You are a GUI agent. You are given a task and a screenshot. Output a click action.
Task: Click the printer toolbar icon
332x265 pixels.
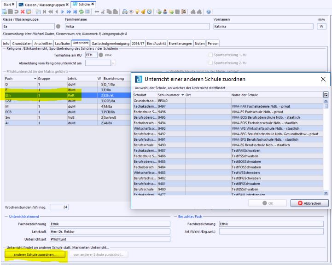[x=125, y=12]
